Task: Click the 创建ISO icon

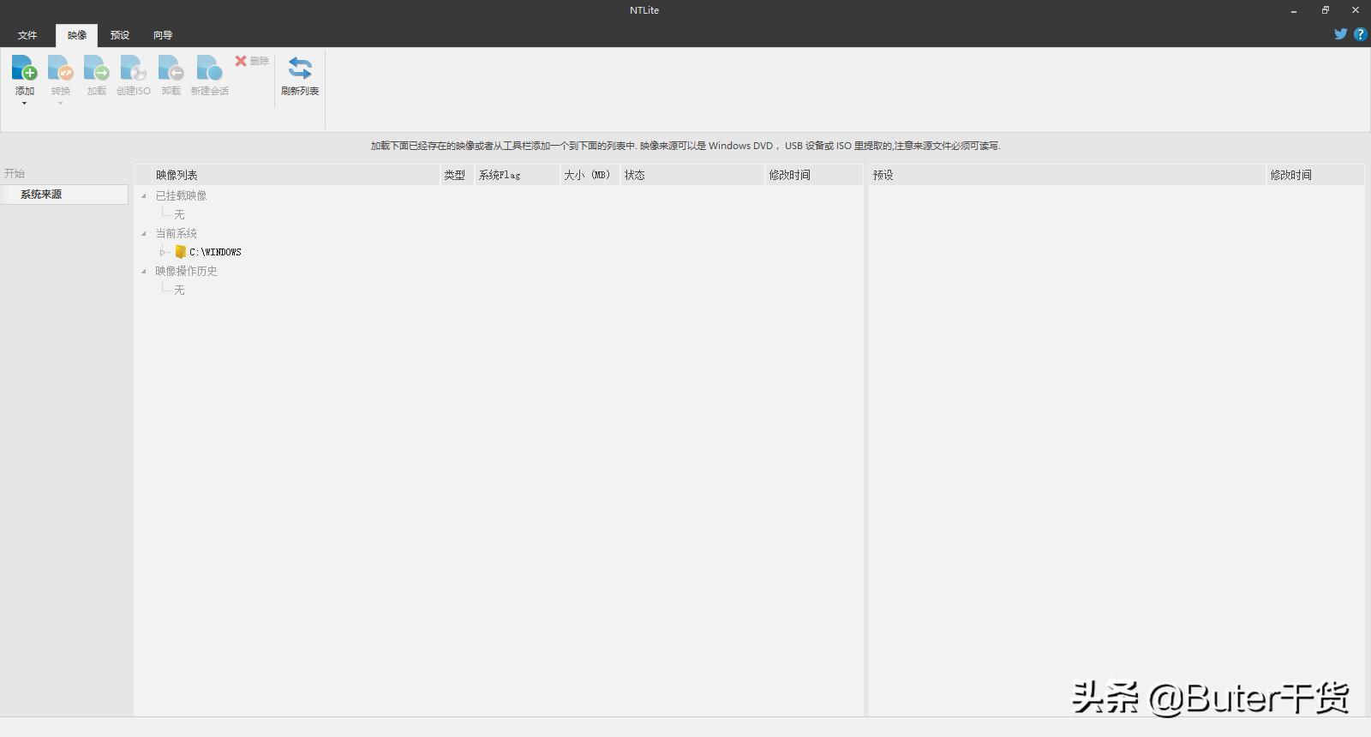Action: click(x=134, y=68)
